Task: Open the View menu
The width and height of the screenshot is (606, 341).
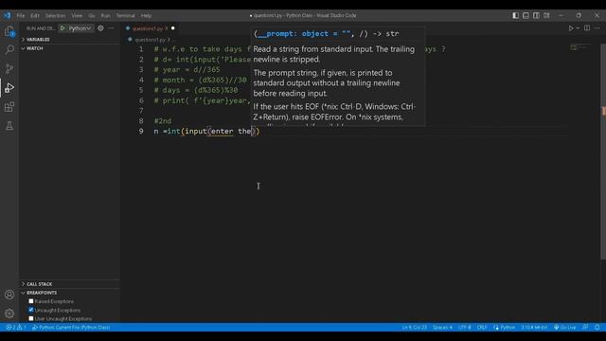Action: click(77, 15)
